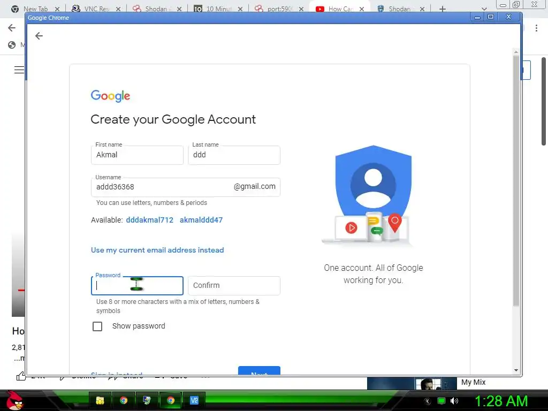Show hidden tray icons with the arrow

coord(427,401)
